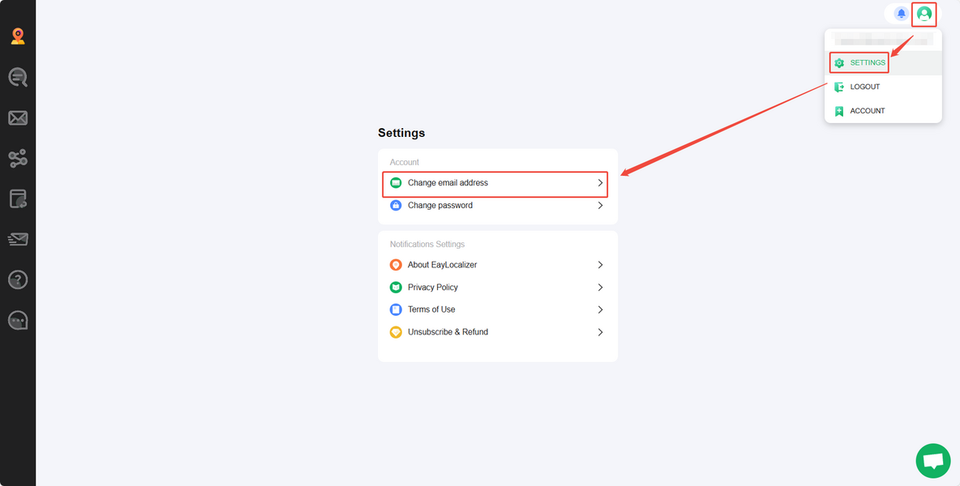Screen dimensions: 960x486
Task: Open the green live chat bubble
Action: pos(932,461)
